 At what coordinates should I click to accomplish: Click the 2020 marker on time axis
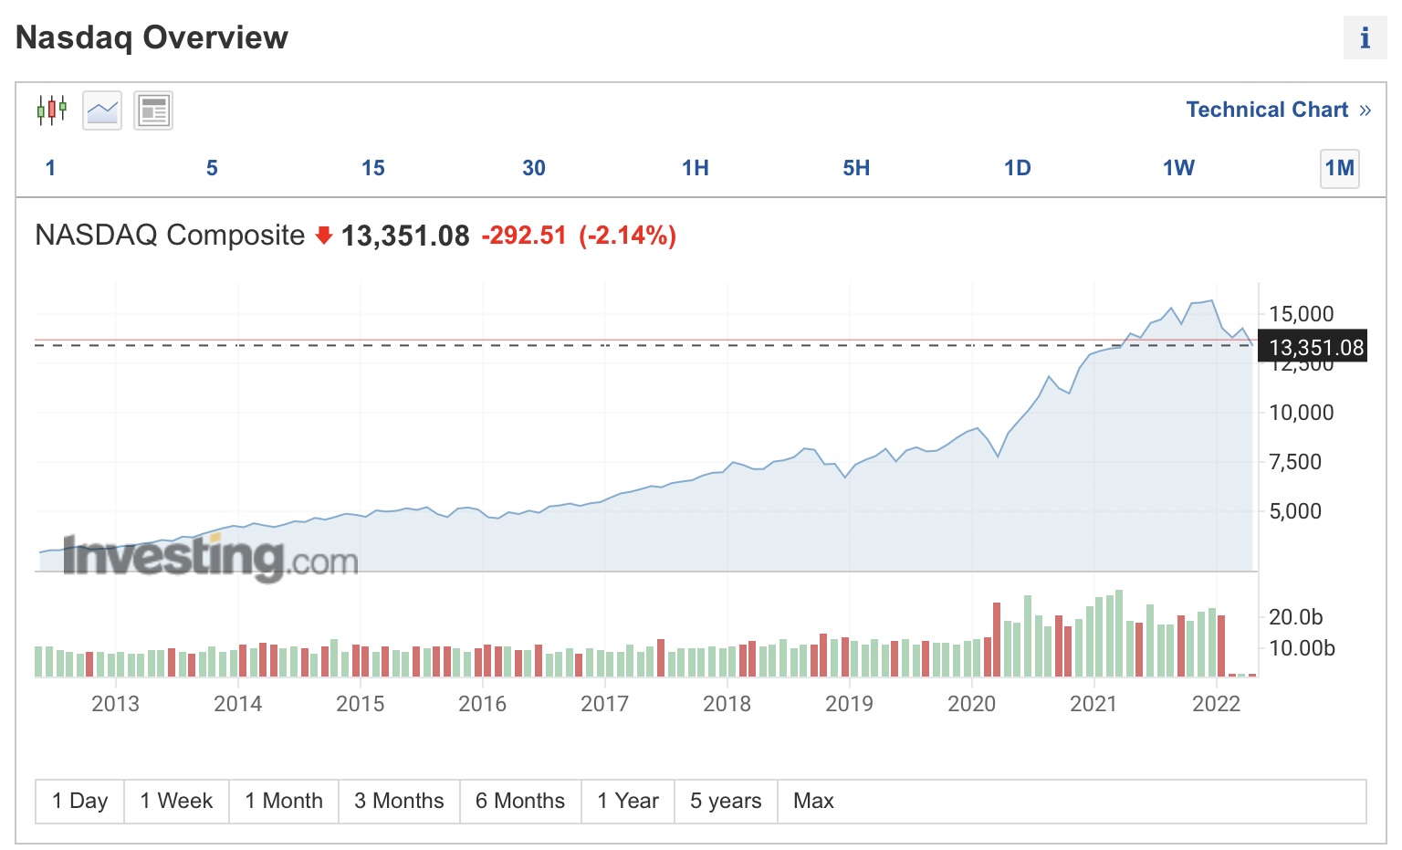[x=971, y=704]
